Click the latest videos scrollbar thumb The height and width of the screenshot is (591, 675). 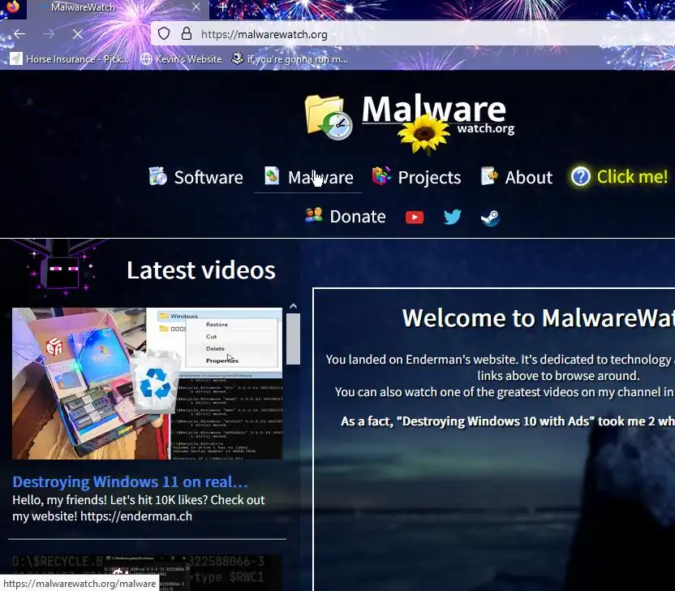(x=293, y=339)
